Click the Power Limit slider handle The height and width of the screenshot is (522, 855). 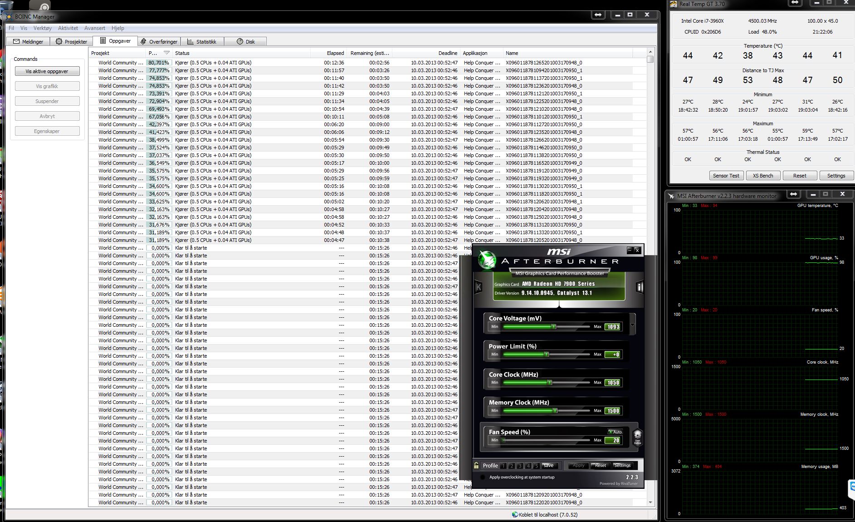[547, 355]
